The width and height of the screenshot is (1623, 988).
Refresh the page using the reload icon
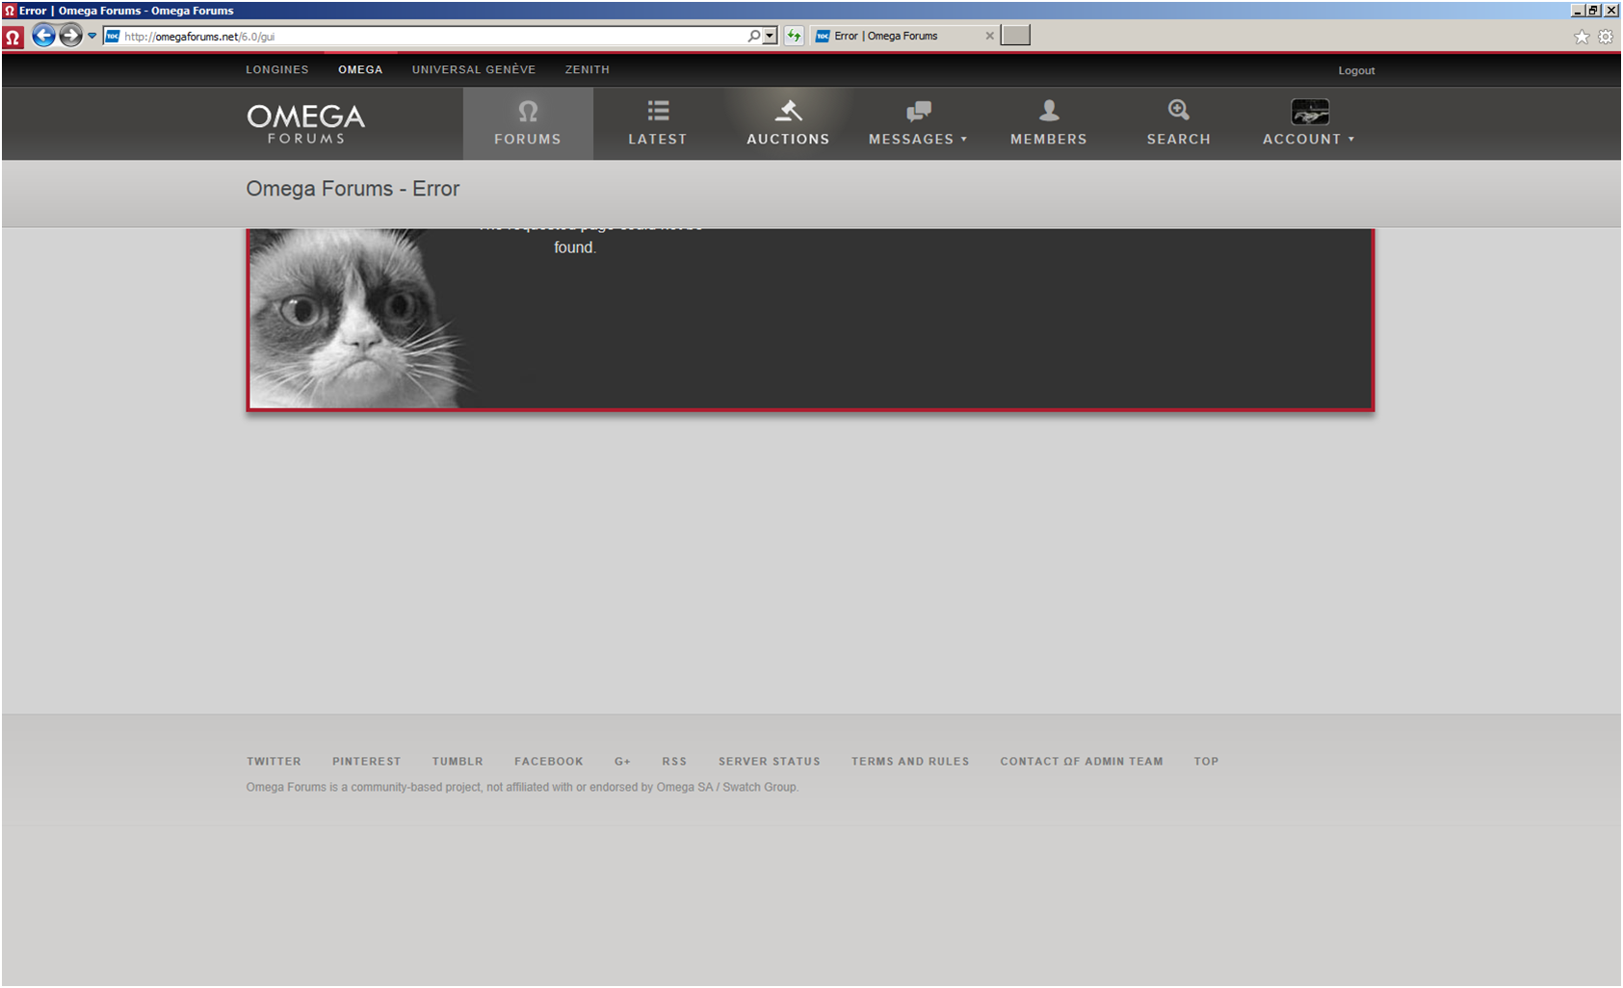[x=794, y=36]
